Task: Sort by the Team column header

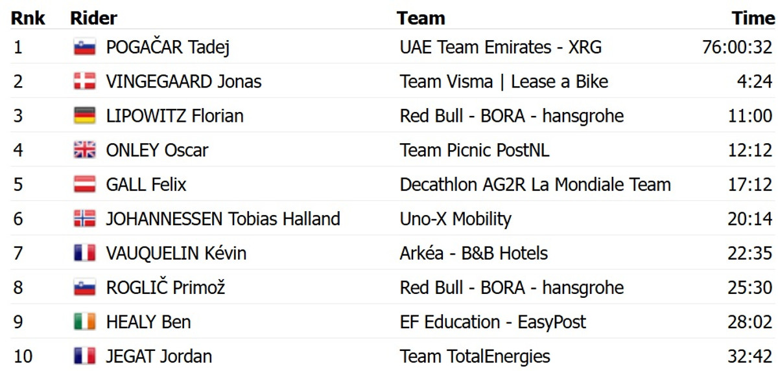Action: coord(421,18)
